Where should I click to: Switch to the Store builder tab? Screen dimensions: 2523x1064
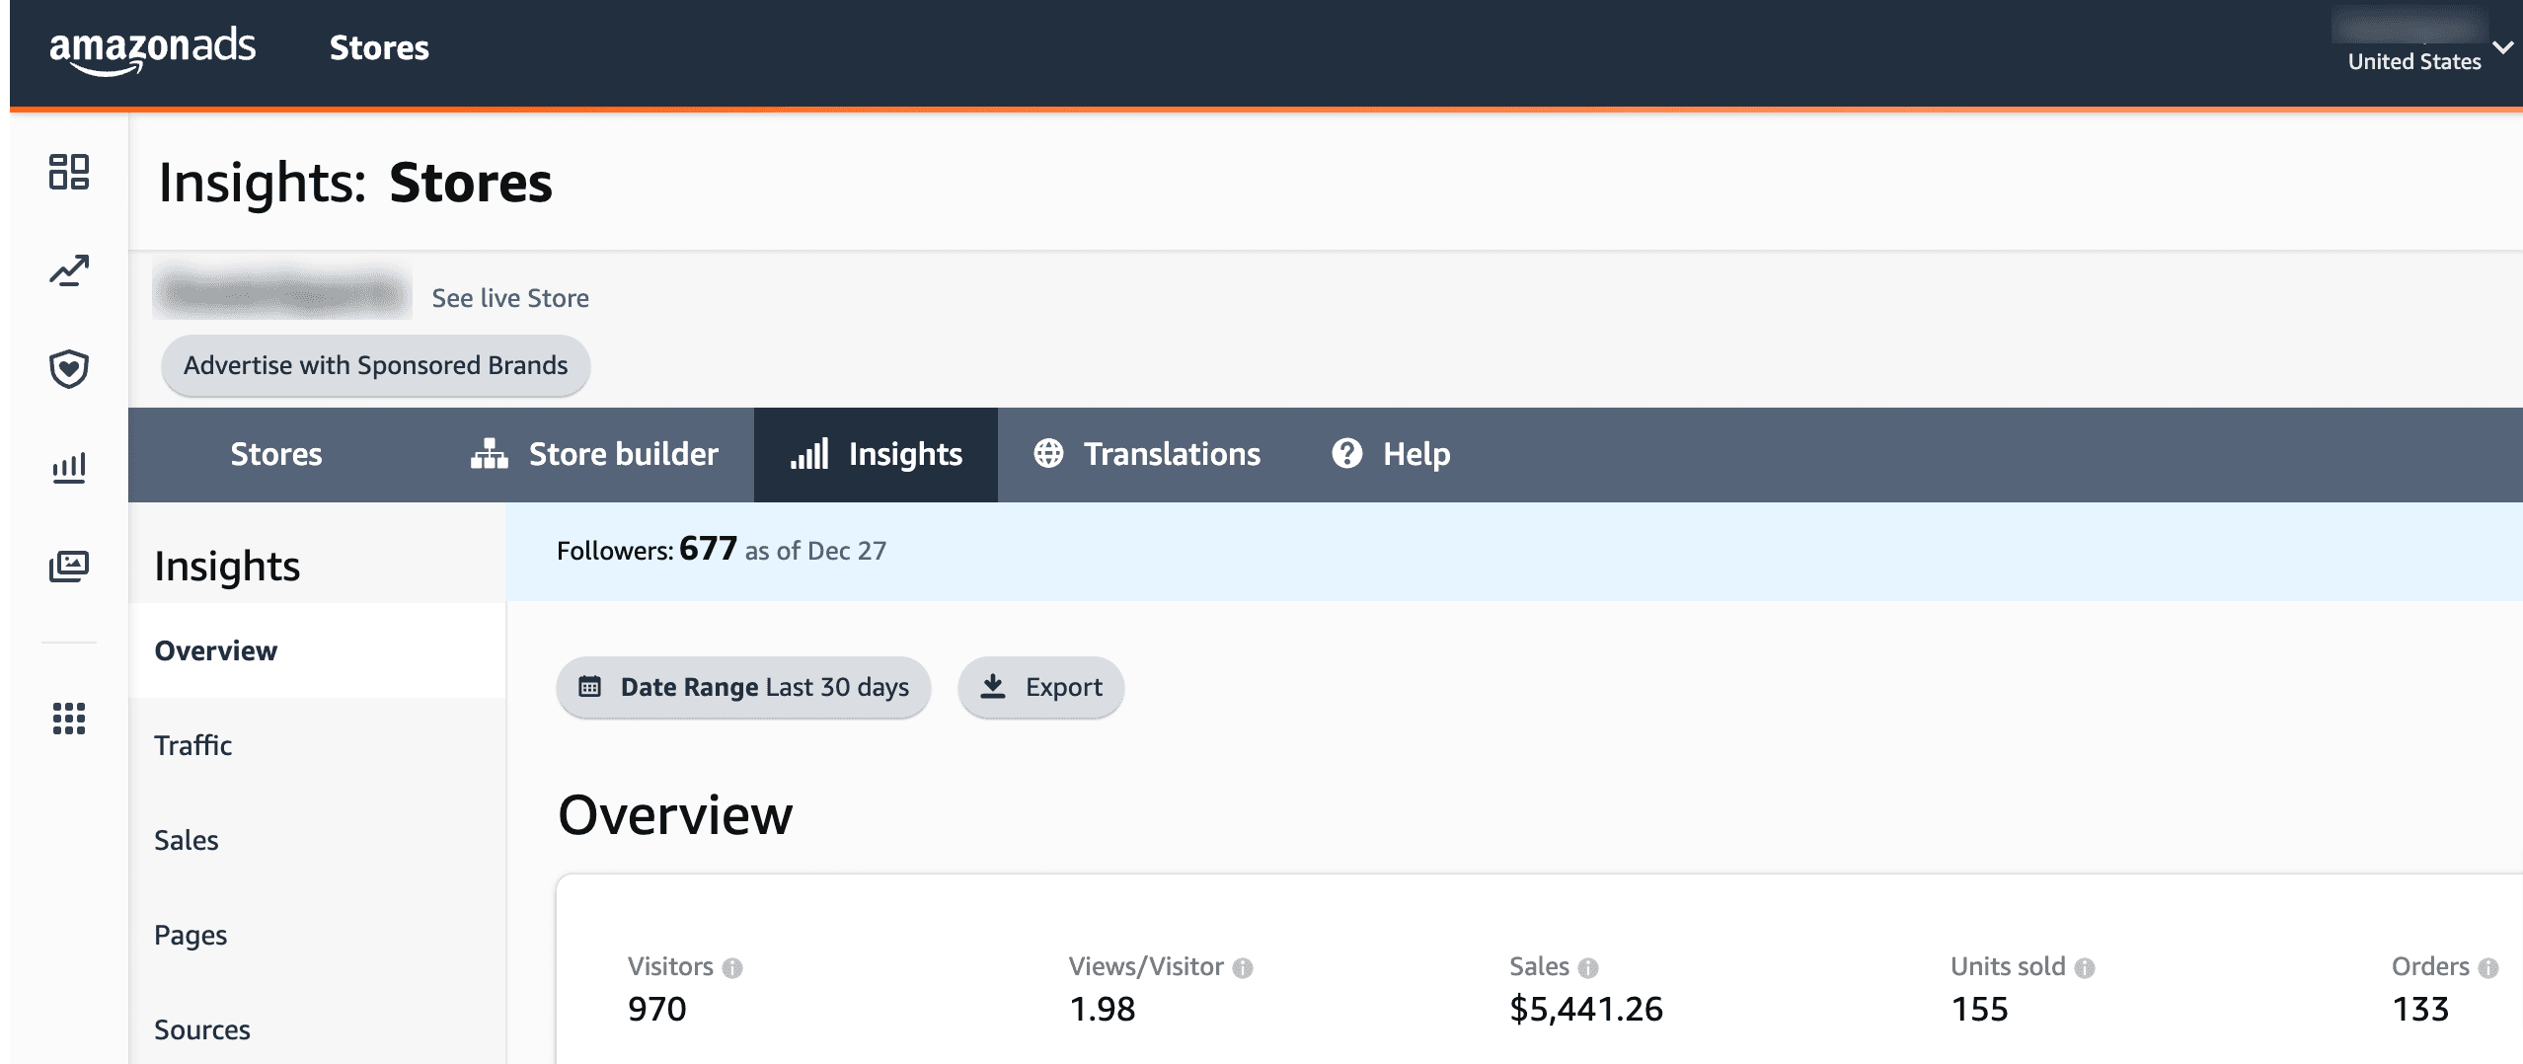[x=594, y=454]
